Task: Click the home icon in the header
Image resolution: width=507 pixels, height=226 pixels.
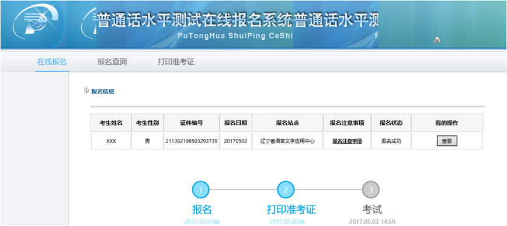Action: (x=437, y=40)
